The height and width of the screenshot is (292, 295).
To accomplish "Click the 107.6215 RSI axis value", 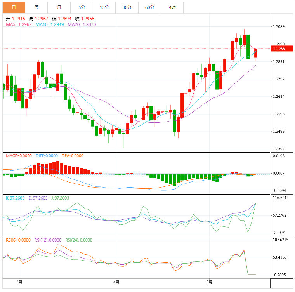I will (x=281, y=240).
